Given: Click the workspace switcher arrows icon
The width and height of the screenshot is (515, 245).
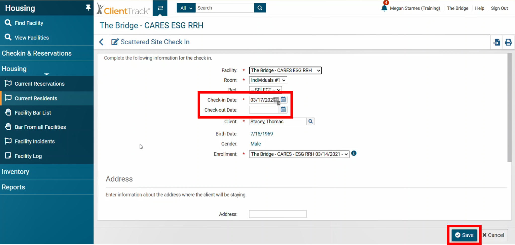Looking at the screenshot, I should (x=160, y=8).
